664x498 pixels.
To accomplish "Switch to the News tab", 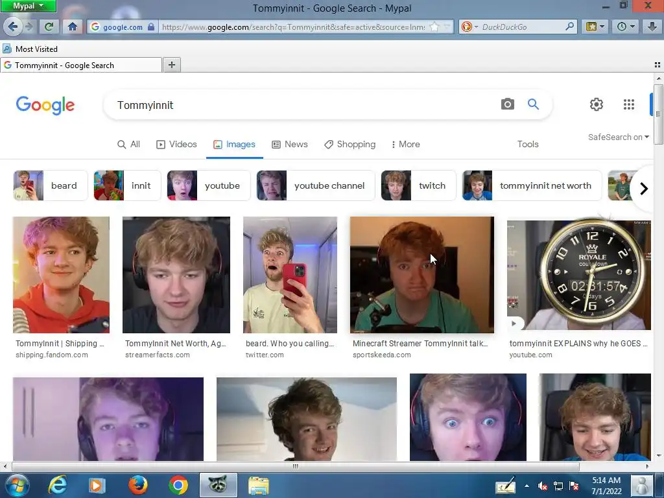I will pyautogui.click(x=290, y=145).
